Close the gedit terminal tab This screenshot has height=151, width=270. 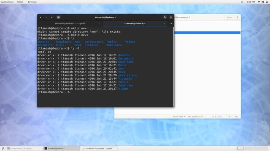99,23
